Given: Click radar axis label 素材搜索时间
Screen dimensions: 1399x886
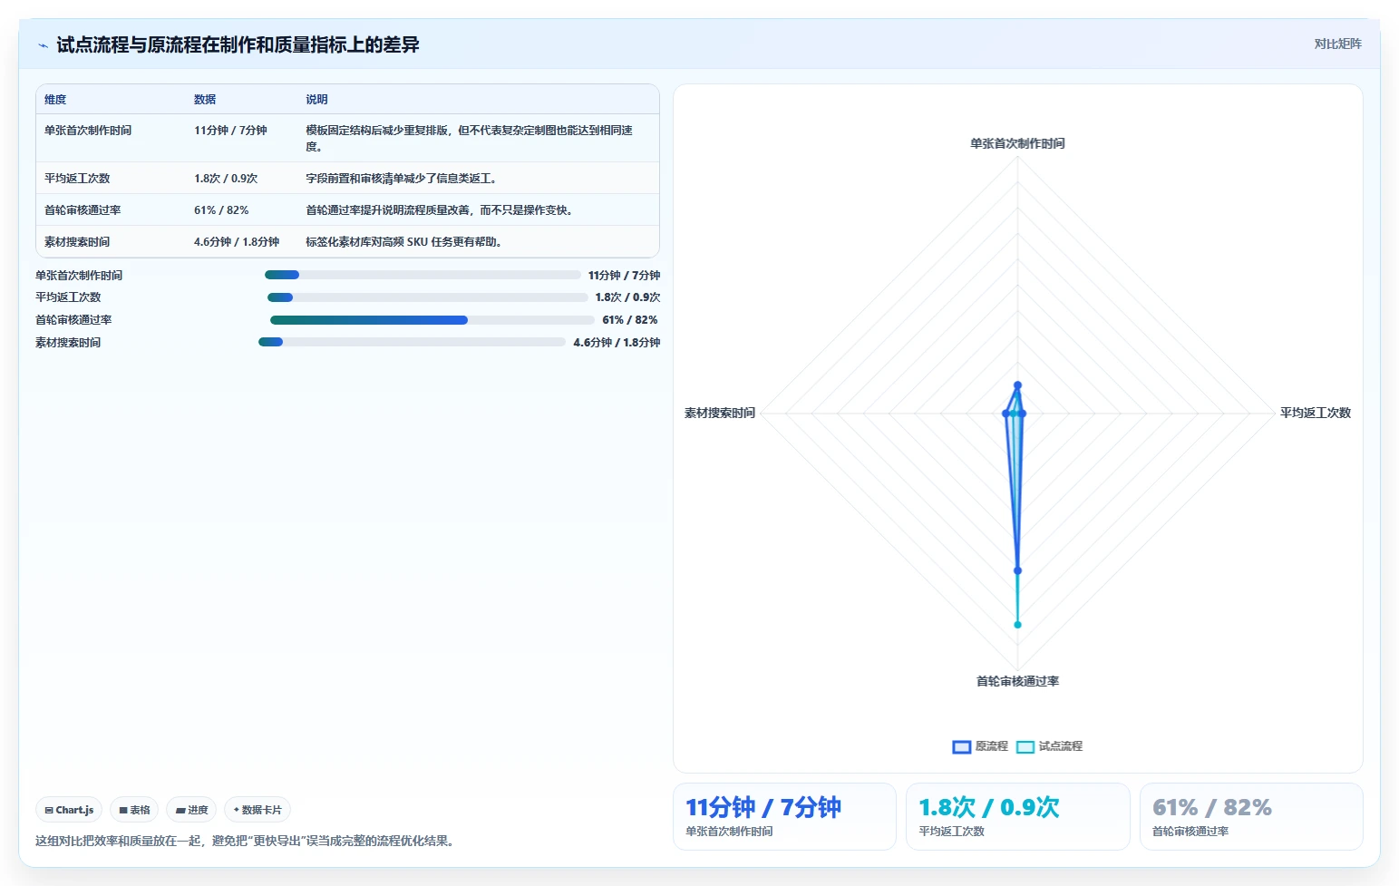Looking at the screenshot, I should [x=720, y=413].
